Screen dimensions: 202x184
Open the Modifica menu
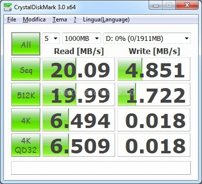click(34, 19)
